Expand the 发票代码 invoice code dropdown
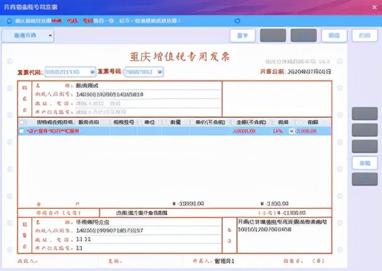The width and height of the screenshot is (382, 271). coord(92,72)
